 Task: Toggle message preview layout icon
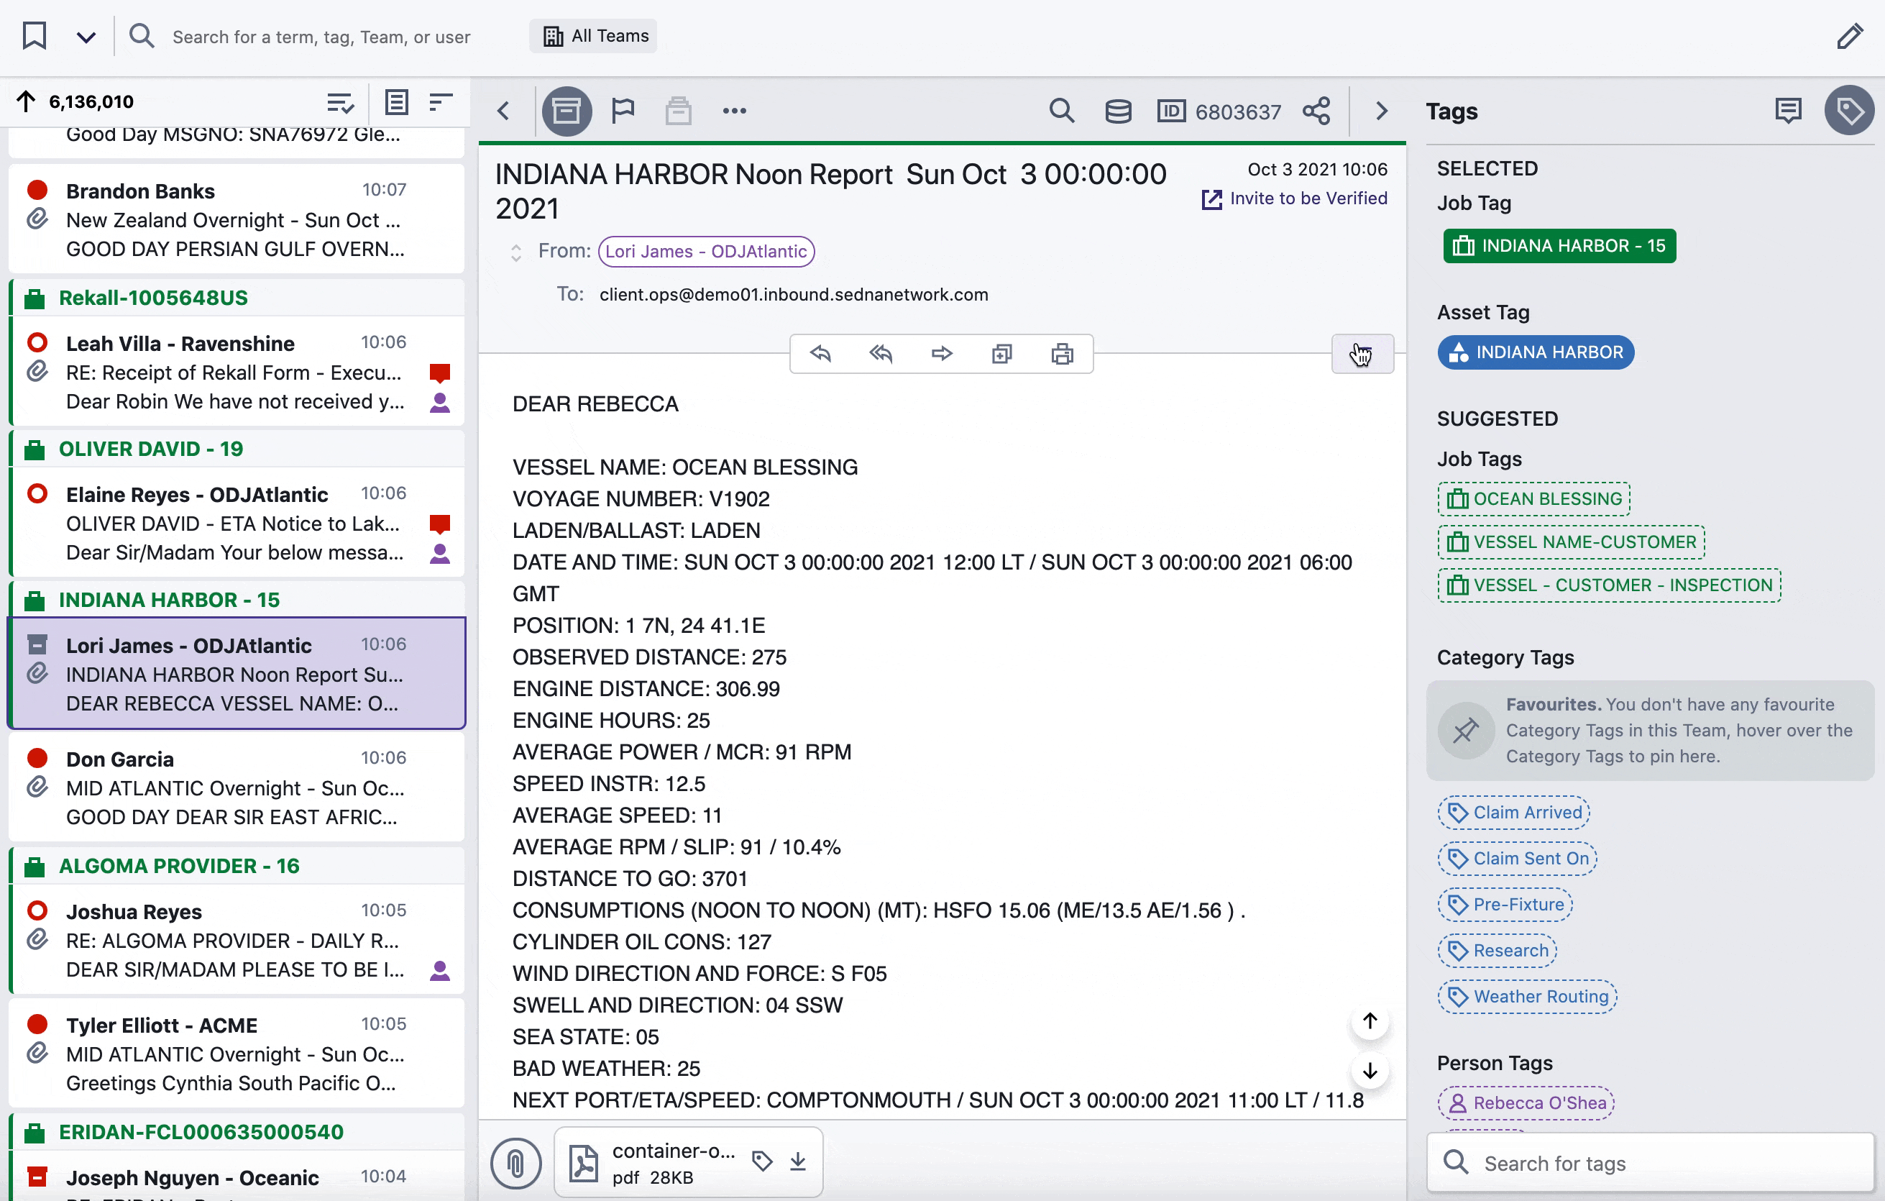pos(396,102)
